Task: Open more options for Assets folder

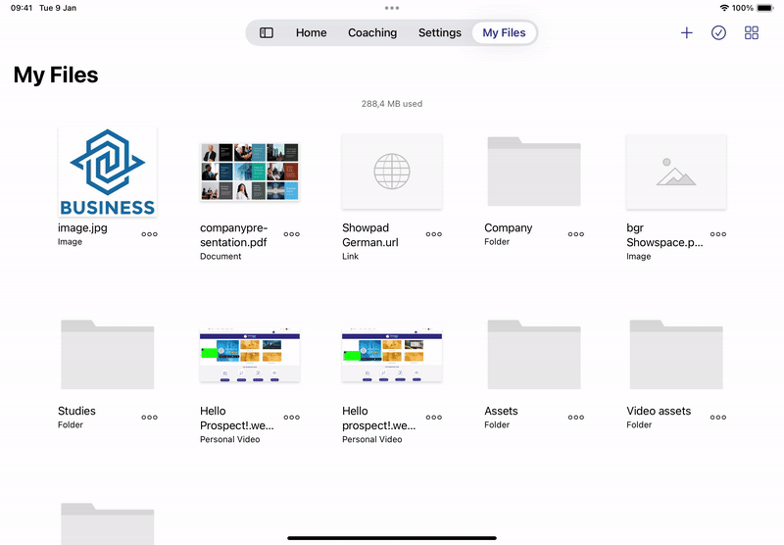Action: 576,417
